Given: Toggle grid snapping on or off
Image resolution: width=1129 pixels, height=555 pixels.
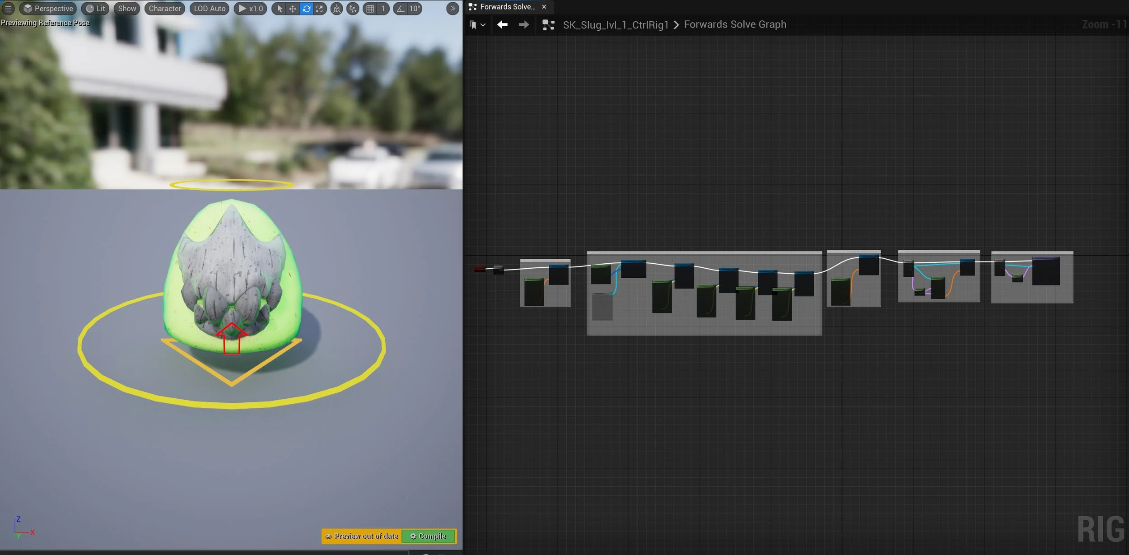Looking at the screenshot, I should [x=370, y=9].
